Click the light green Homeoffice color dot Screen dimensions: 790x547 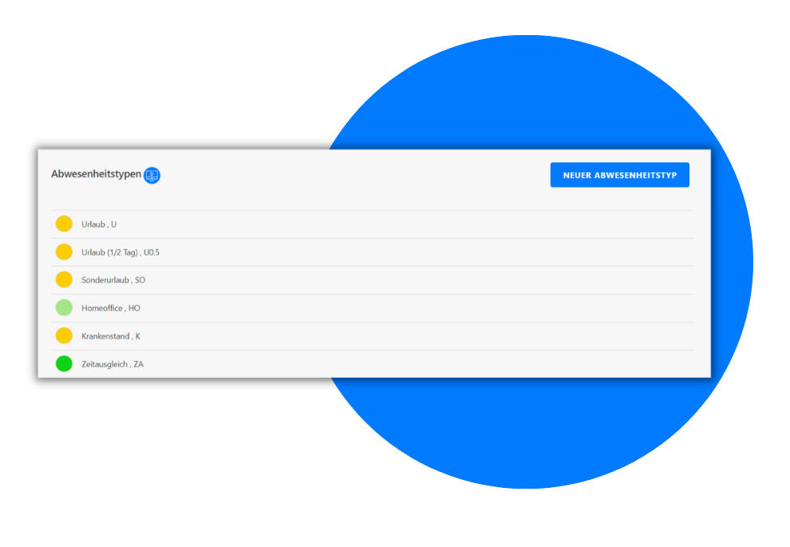tap(64, 307)
